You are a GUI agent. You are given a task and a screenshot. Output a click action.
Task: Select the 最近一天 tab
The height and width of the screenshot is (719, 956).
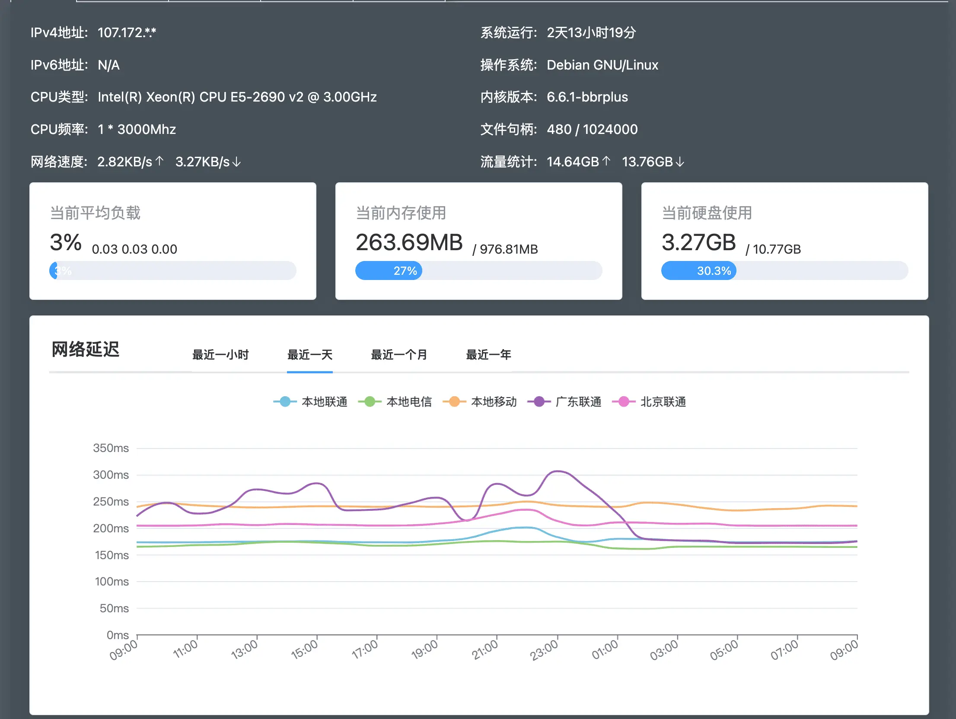point(310,355)
